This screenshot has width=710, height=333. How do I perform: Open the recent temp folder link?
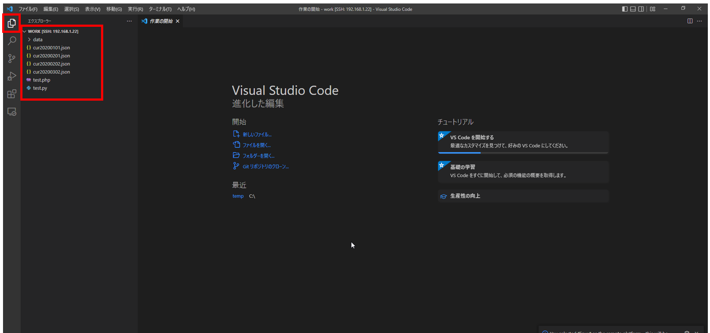click(x=238, y=196)
